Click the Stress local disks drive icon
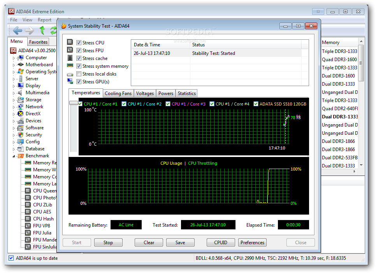Viewport: 376px width, 273px height. [70, 74]
